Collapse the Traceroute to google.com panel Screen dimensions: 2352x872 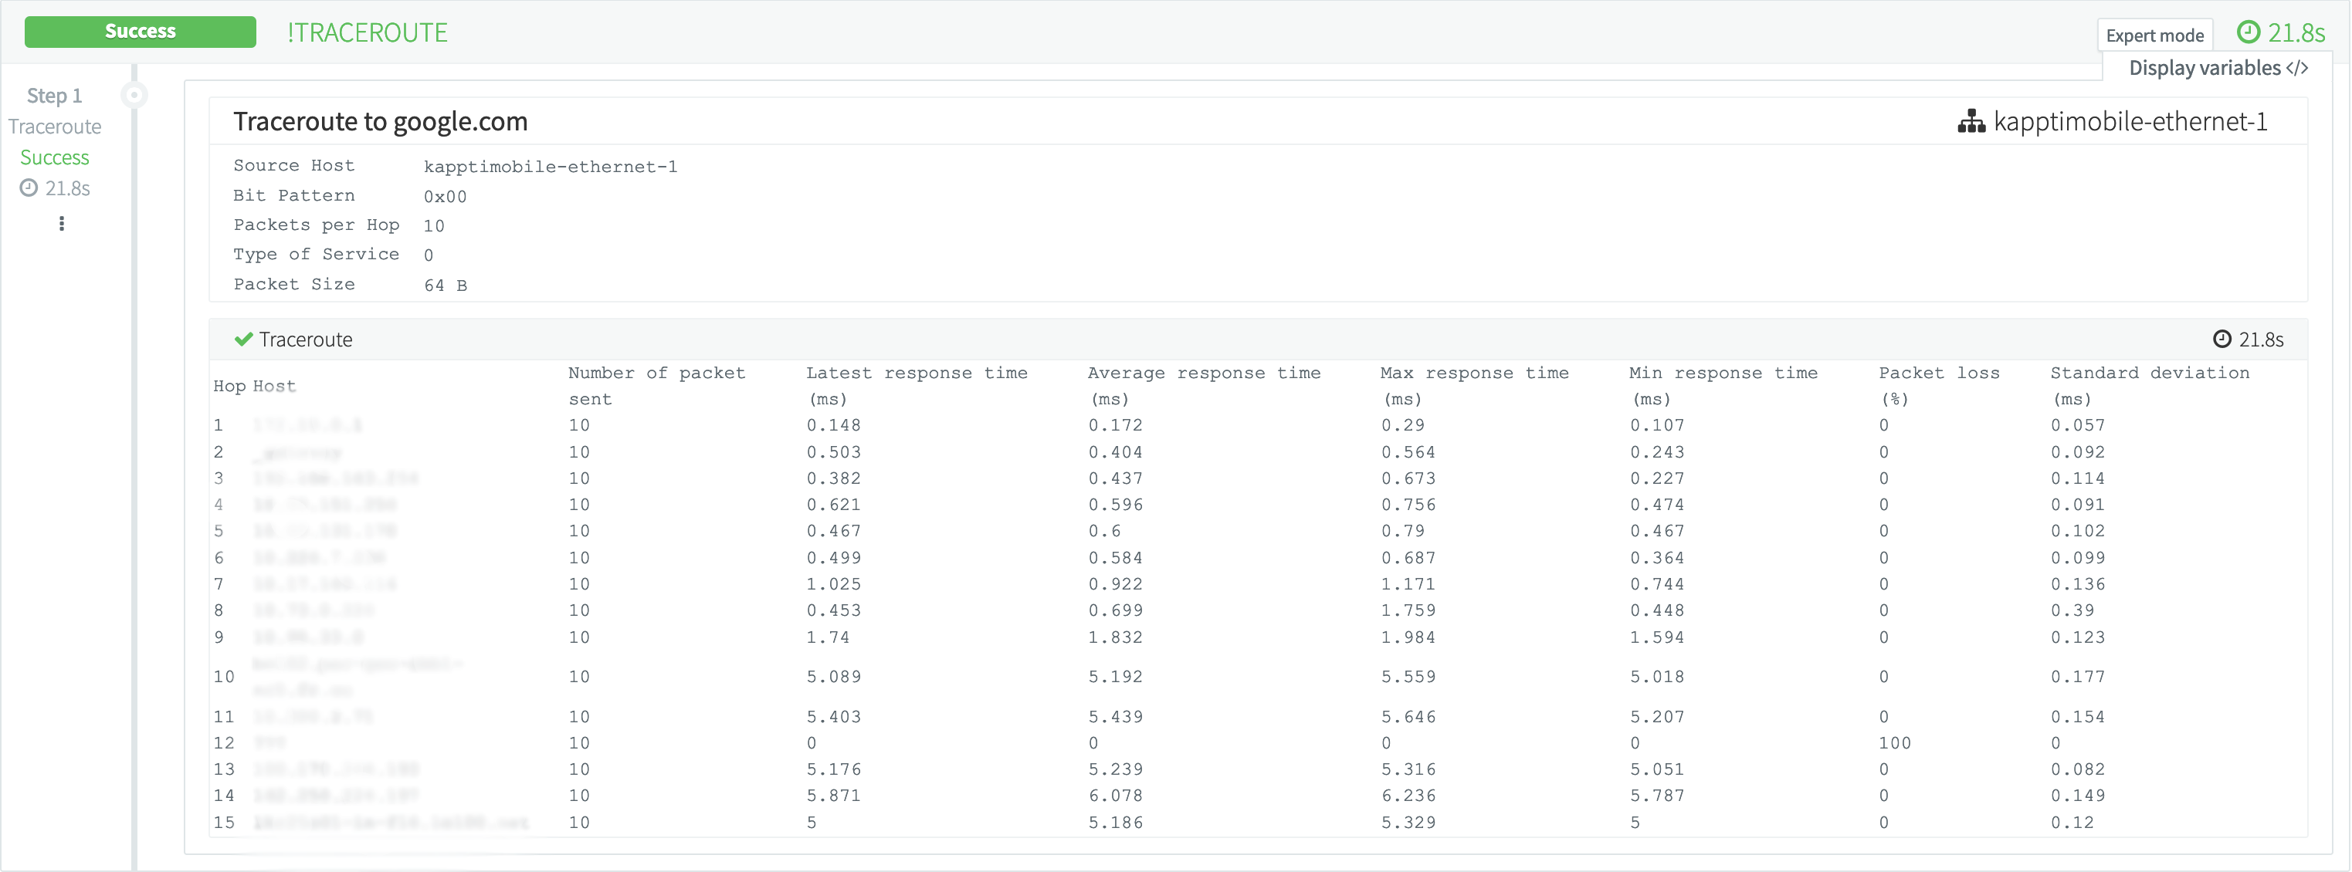click(x=380, y=121)
